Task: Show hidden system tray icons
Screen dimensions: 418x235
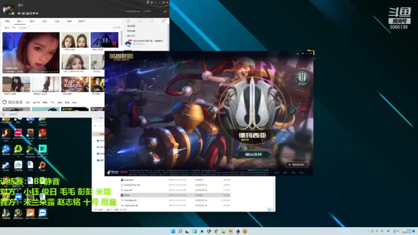Action: pos(368,231)
